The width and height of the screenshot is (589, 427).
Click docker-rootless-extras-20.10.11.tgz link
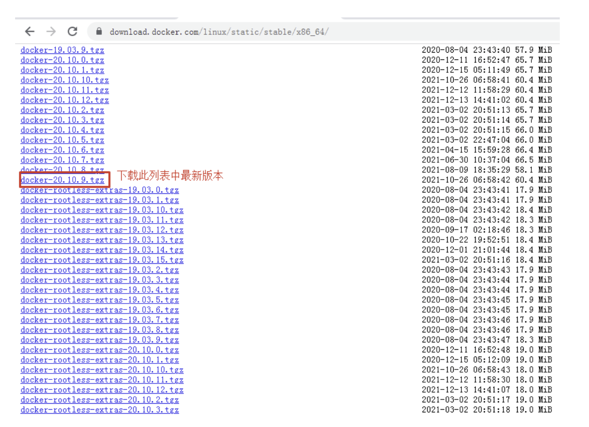(102, 380)
